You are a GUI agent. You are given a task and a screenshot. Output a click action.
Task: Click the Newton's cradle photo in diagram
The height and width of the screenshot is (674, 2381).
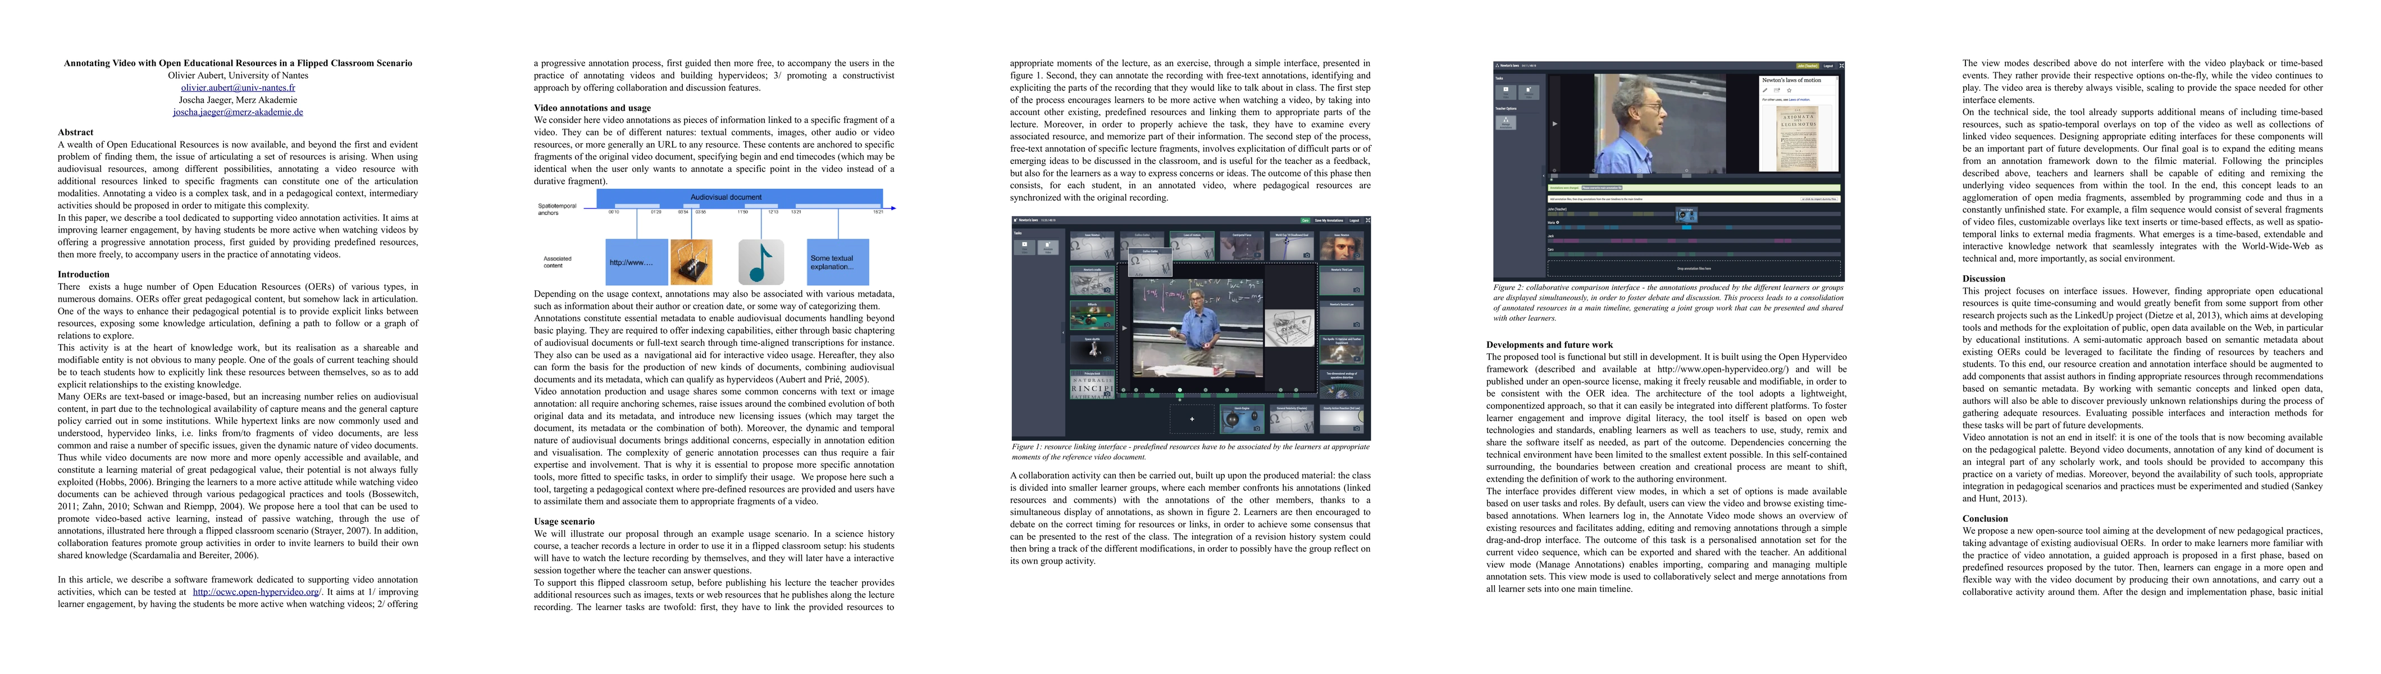click(691, 262)
